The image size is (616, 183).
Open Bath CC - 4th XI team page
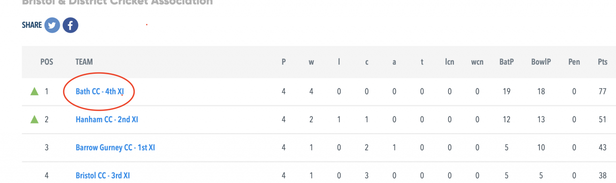point(100,91)
